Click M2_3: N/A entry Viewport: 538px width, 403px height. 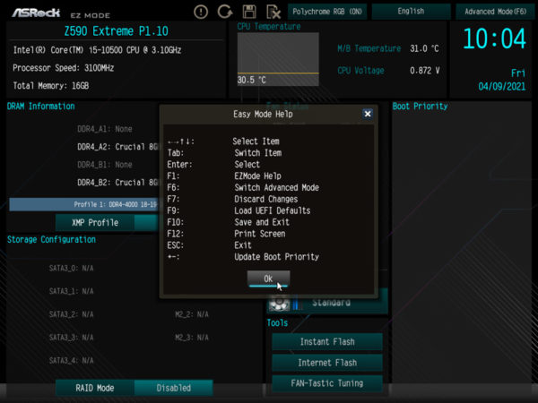point(192,338)
